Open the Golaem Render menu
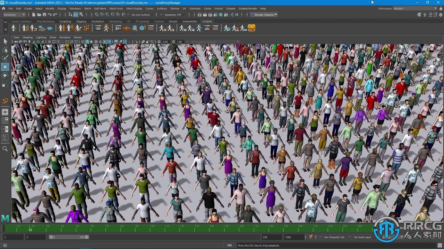 click(x=248, y=8)
